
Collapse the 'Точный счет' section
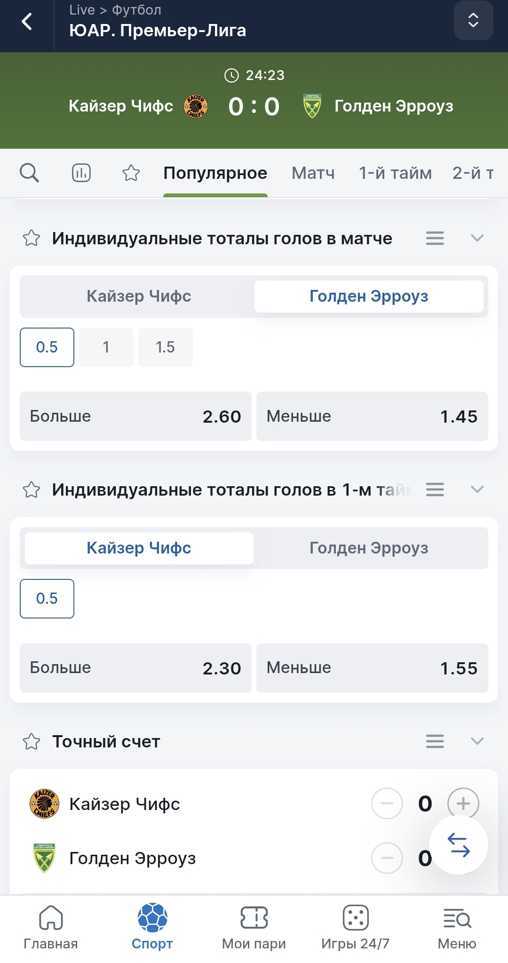pyautogui.click(x=477, y=741)
